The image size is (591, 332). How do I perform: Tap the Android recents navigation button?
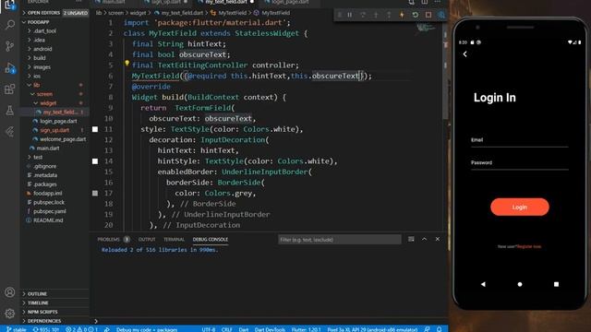556,284
